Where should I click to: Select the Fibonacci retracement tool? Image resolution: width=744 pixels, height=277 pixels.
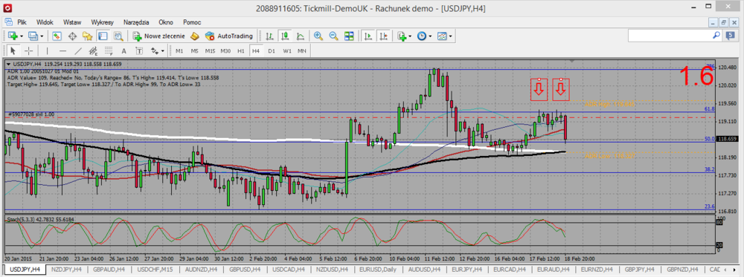pyautogui.click(x=108, y=50)
